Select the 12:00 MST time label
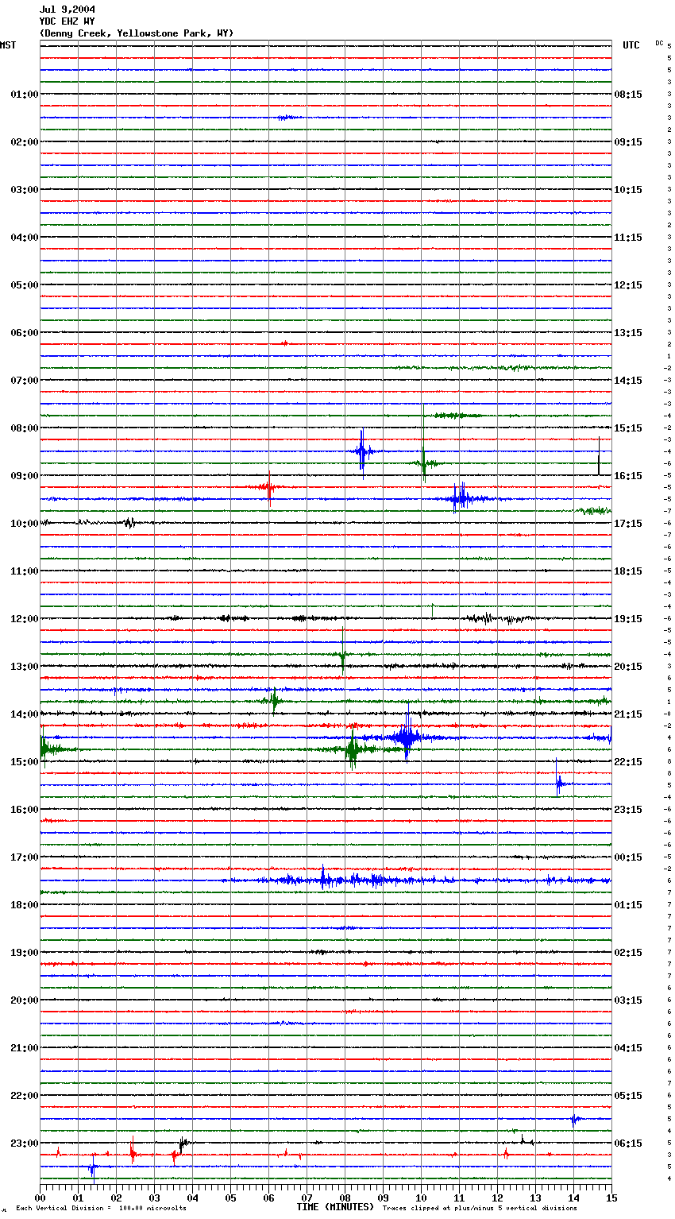 click(x=24, y=619)
